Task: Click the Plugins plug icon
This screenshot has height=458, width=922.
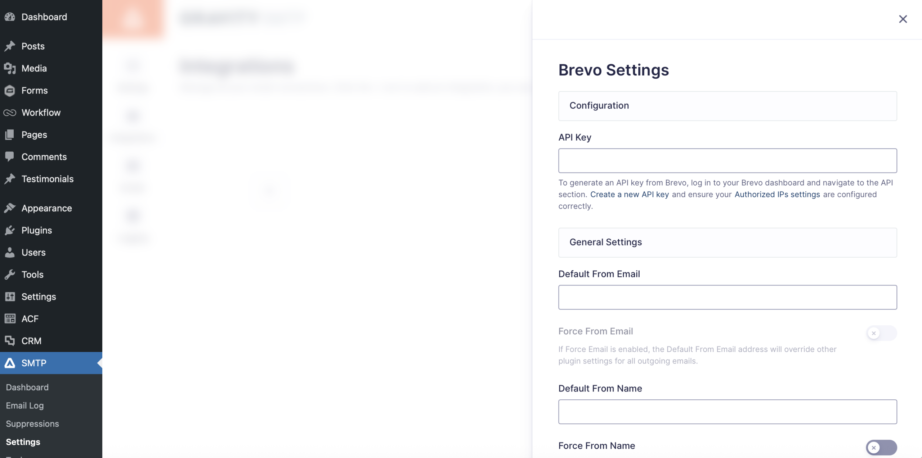Action: [x=10, y=230]
